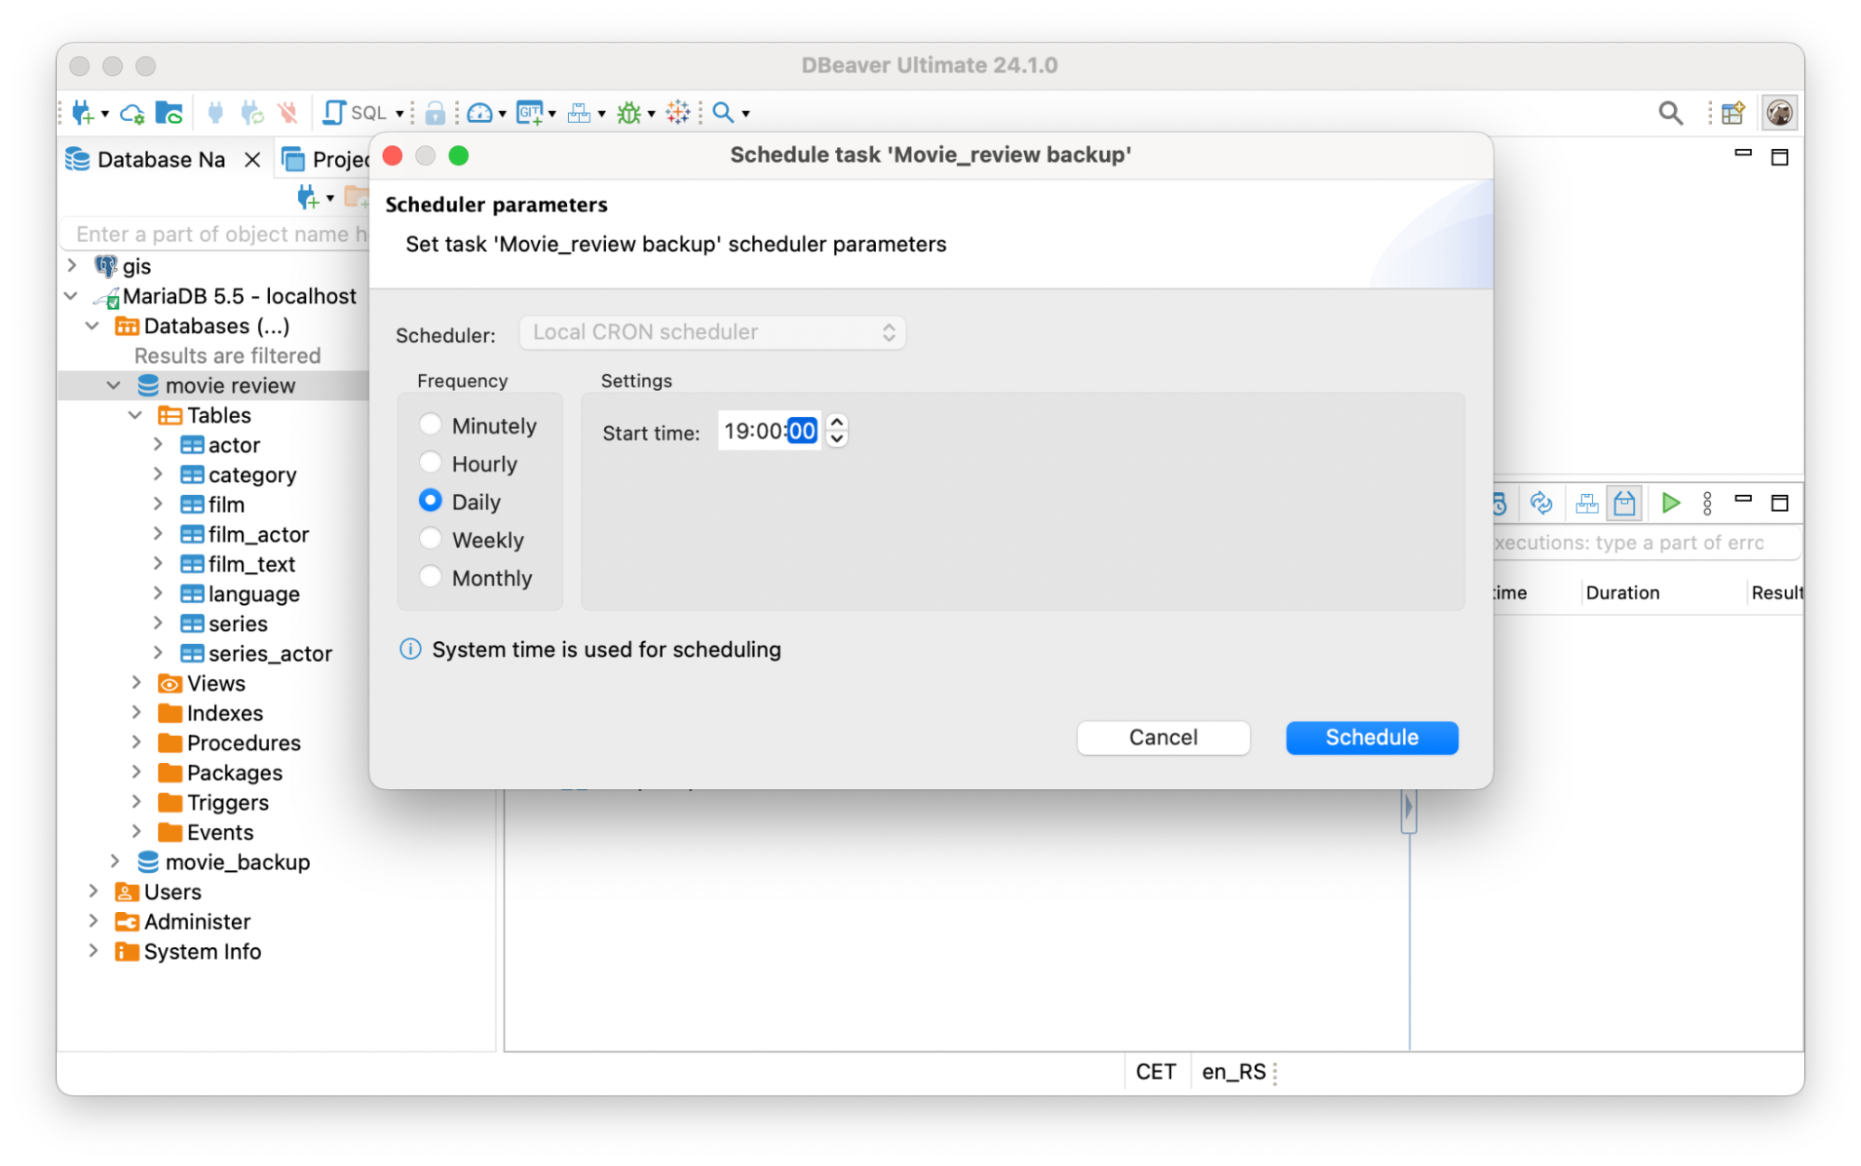Switch to the Database Navigator tab
The width and height of the screenshot is (1861, 1166).
pyautogui.click(x=160, y=158)
